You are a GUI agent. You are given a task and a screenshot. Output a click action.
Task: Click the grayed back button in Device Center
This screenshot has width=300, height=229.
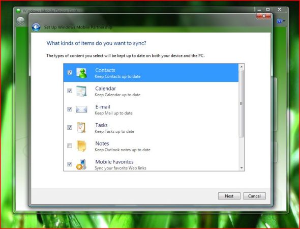(20, 21)
